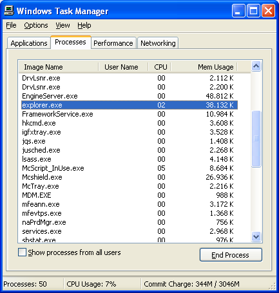Click the 05 CPU value for McScript_InUse.exe
Screen dimensions: 279x293
point(161,168)
